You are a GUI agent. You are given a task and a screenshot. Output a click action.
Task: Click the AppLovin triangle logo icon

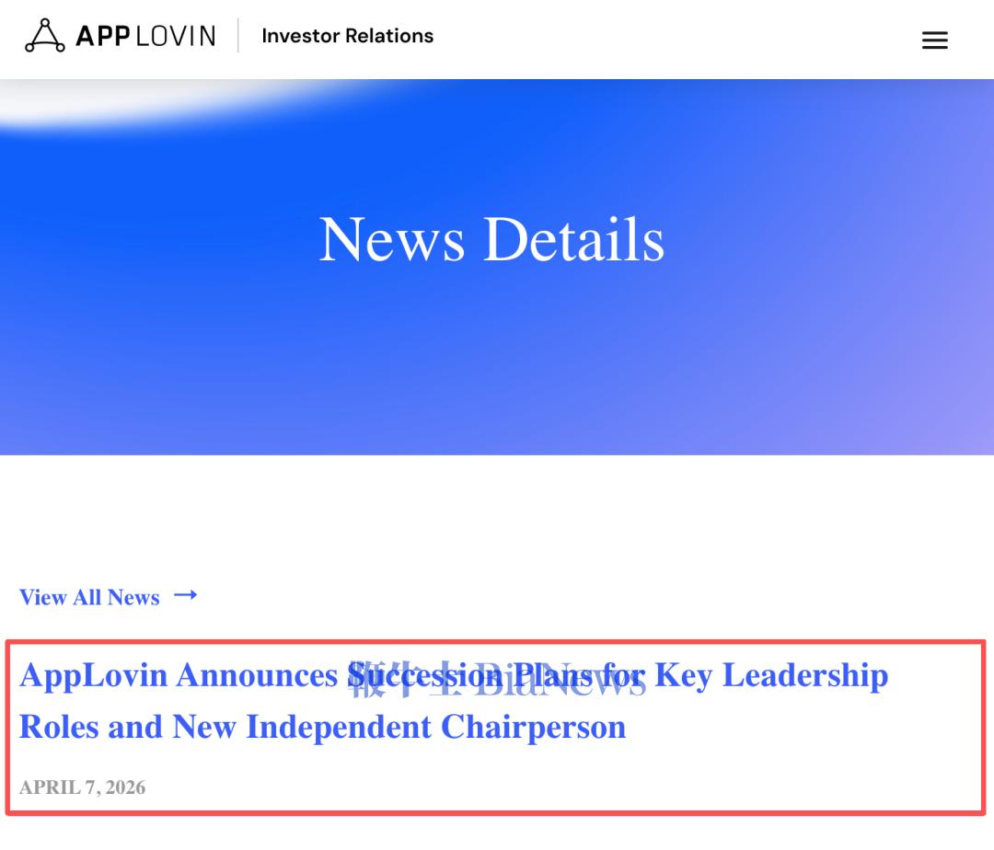pos(44,36)
